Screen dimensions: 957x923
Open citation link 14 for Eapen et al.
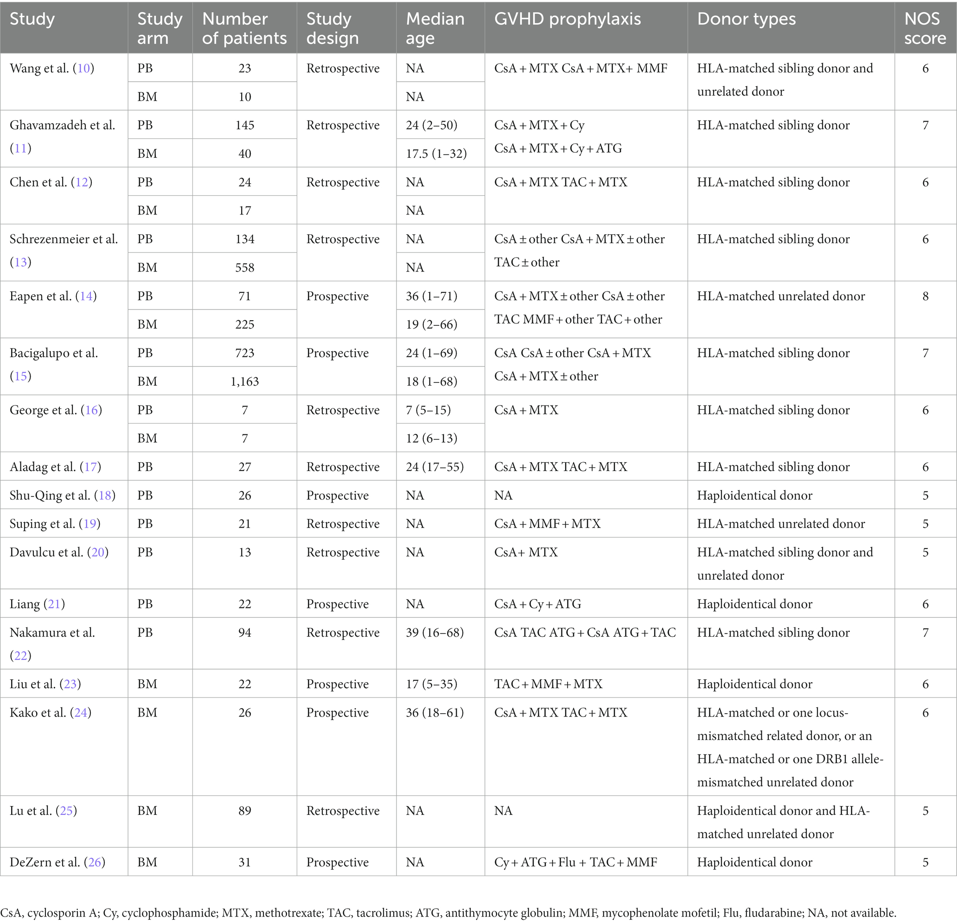[x=86, y=296]
